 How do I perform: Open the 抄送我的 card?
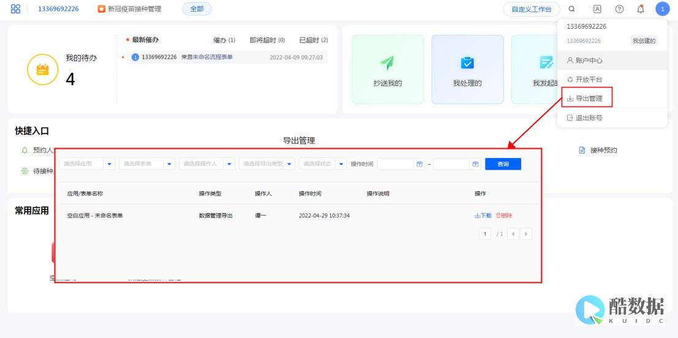pyautogui.click(x=387, y=70)
